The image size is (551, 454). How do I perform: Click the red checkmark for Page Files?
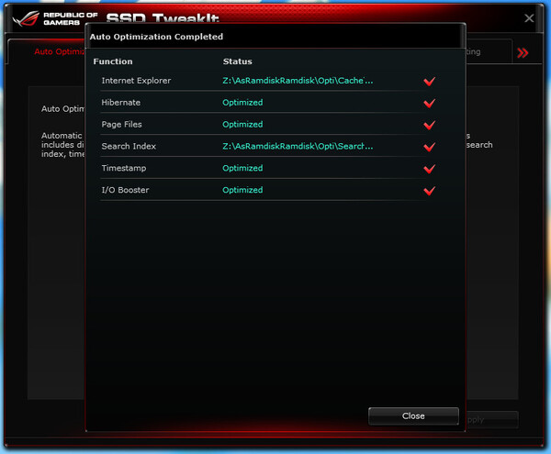(429, 125)
